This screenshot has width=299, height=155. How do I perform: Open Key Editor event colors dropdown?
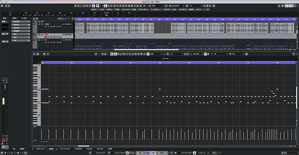coord(237,54)
